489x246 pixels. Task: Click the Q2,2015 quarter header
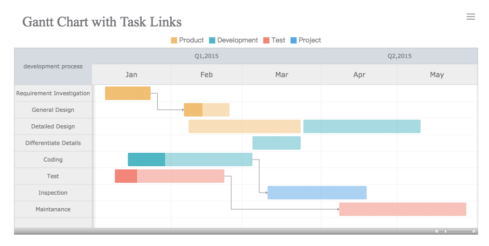pos(399,56)
